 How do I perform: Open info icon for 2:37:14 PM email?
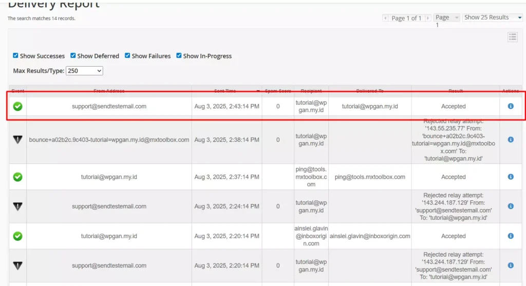(x=511, y=177)
